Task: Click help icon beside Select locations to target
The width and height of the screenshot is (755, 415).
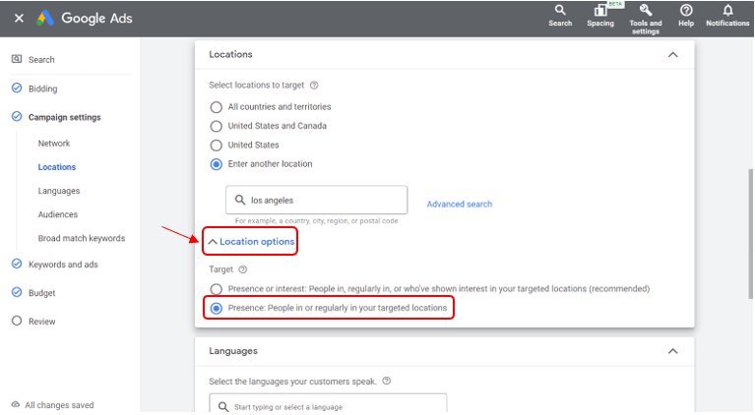Action: [314, 86]
